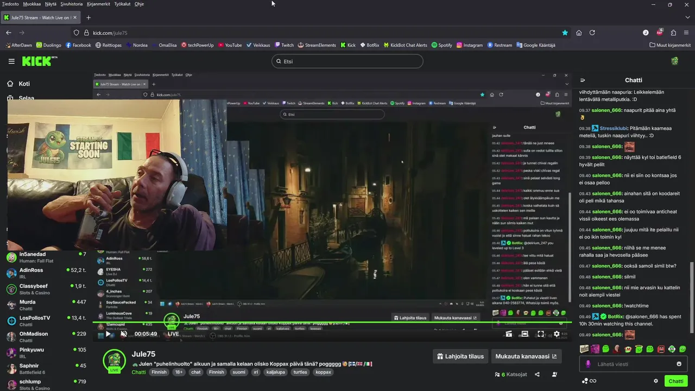Image resolution: width=695 pixels, height=391 pixels.
Task: Open LosPollosTV channel in the Kick sidebar
Action: (46, 321)
